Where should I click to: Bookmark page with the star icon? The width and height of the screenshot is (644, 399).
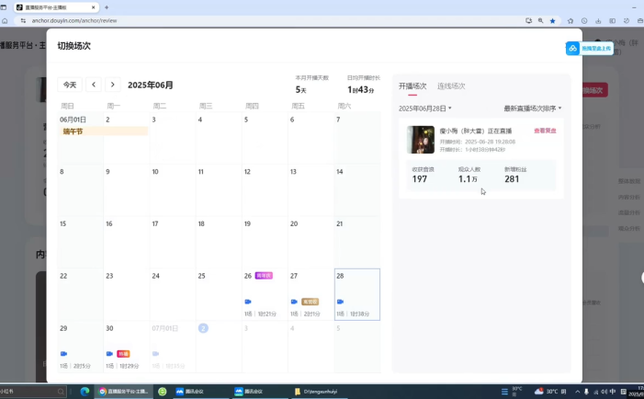point(552,20)
